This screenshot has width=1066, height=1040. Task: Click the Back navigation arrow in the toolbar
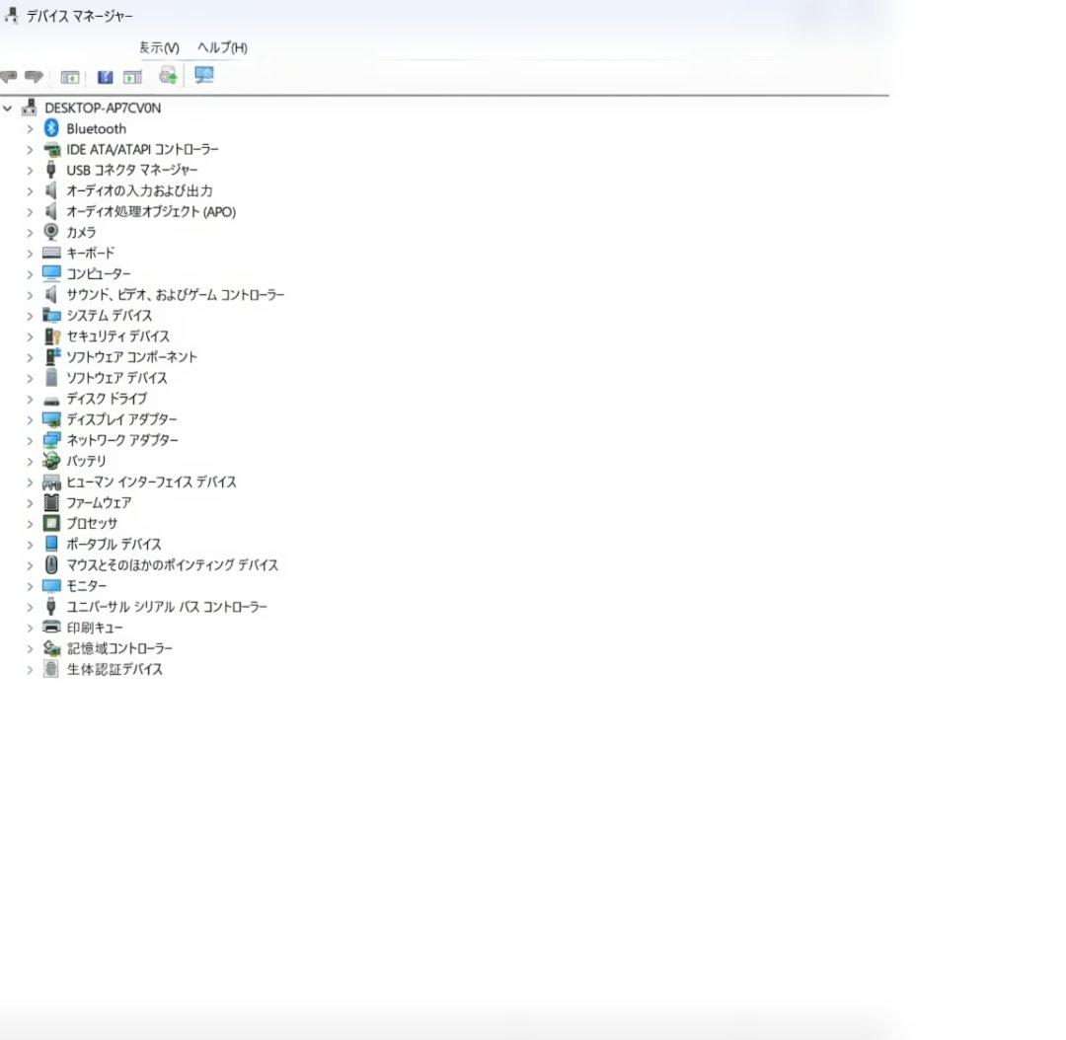(9, 76)
